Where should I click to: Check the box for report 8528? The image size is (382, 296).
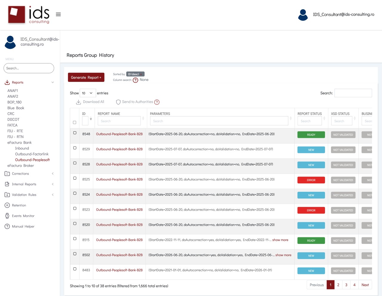75,163
